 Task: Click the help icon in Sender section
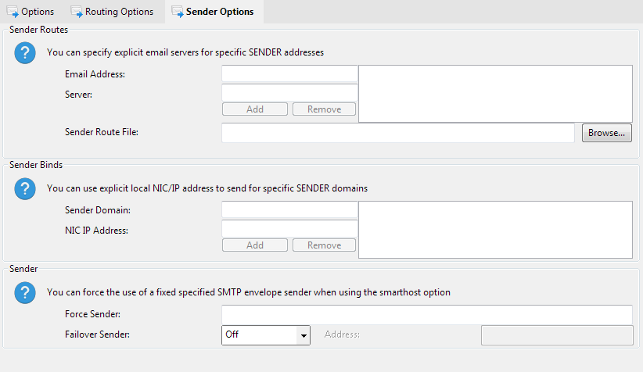click(x=26, y=292)
